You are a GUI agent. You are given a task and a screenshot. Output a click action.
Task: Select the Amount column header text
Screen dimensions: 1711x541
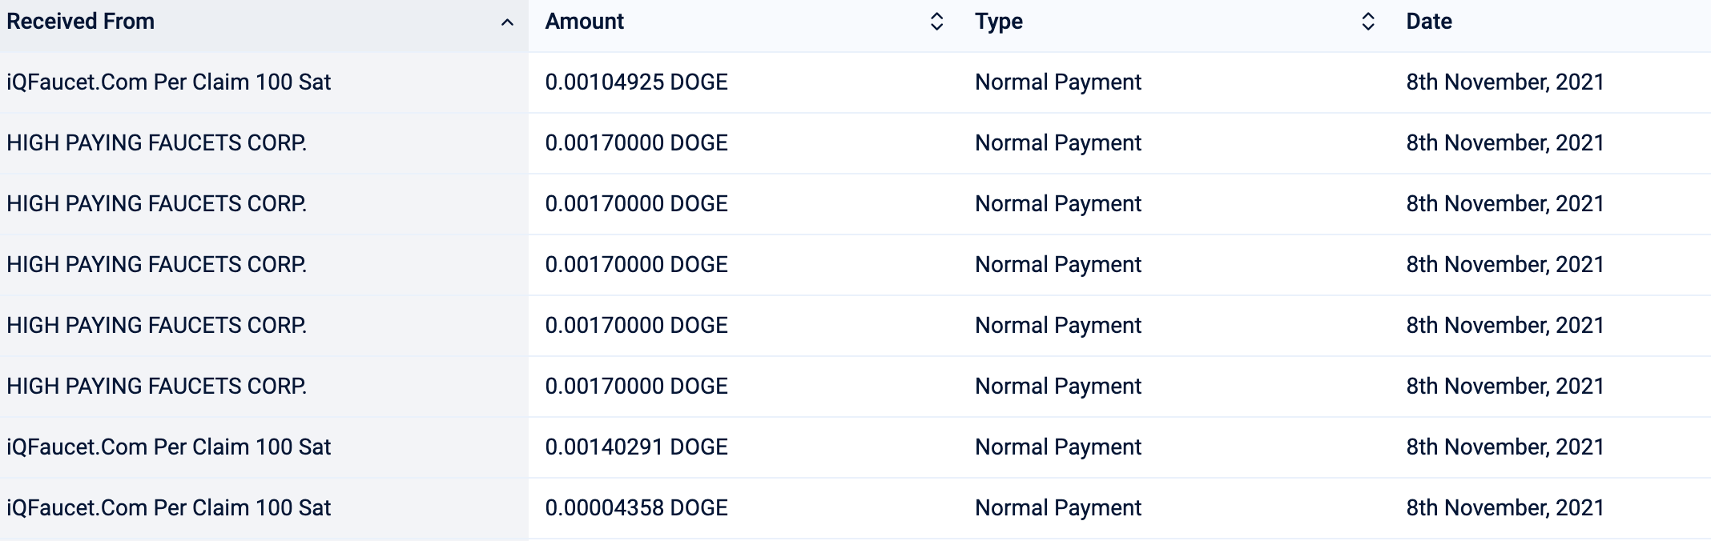coord(584,22)
